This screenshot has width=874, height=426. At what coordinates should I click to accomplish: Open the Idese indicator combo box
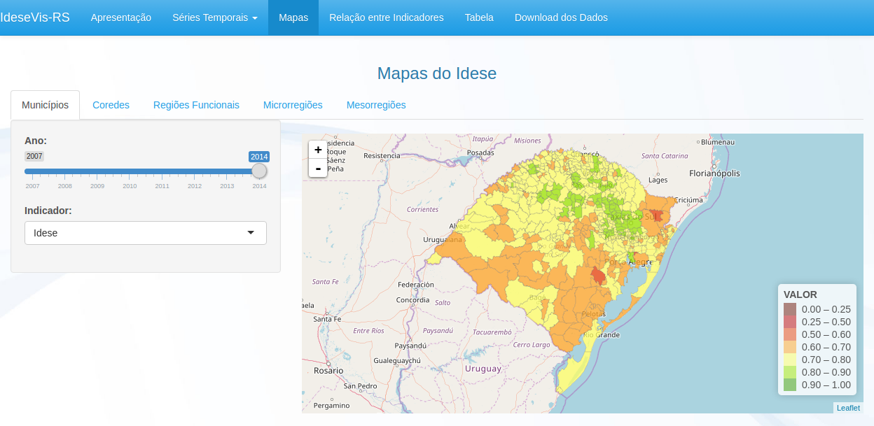[x=145, y=232]
